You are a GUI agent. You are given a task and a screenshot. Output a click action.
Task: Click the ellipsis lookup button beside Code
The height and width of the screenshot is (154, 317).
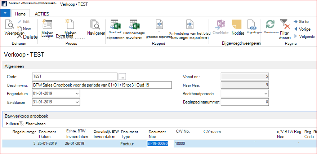click(123, 77)
